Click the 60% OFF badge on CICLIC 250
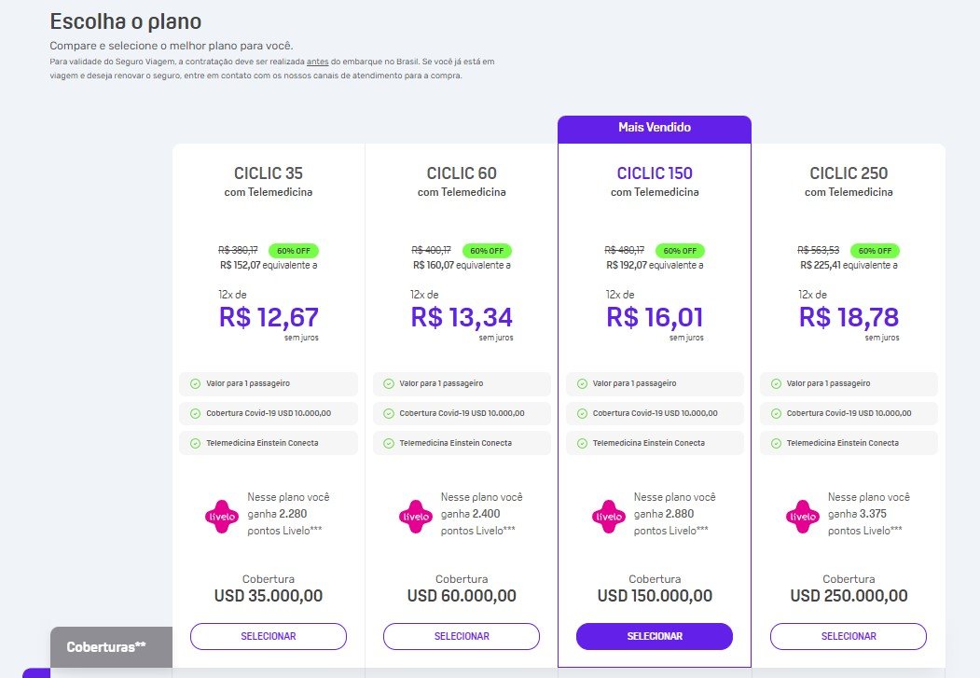 [x=875, y=251]
